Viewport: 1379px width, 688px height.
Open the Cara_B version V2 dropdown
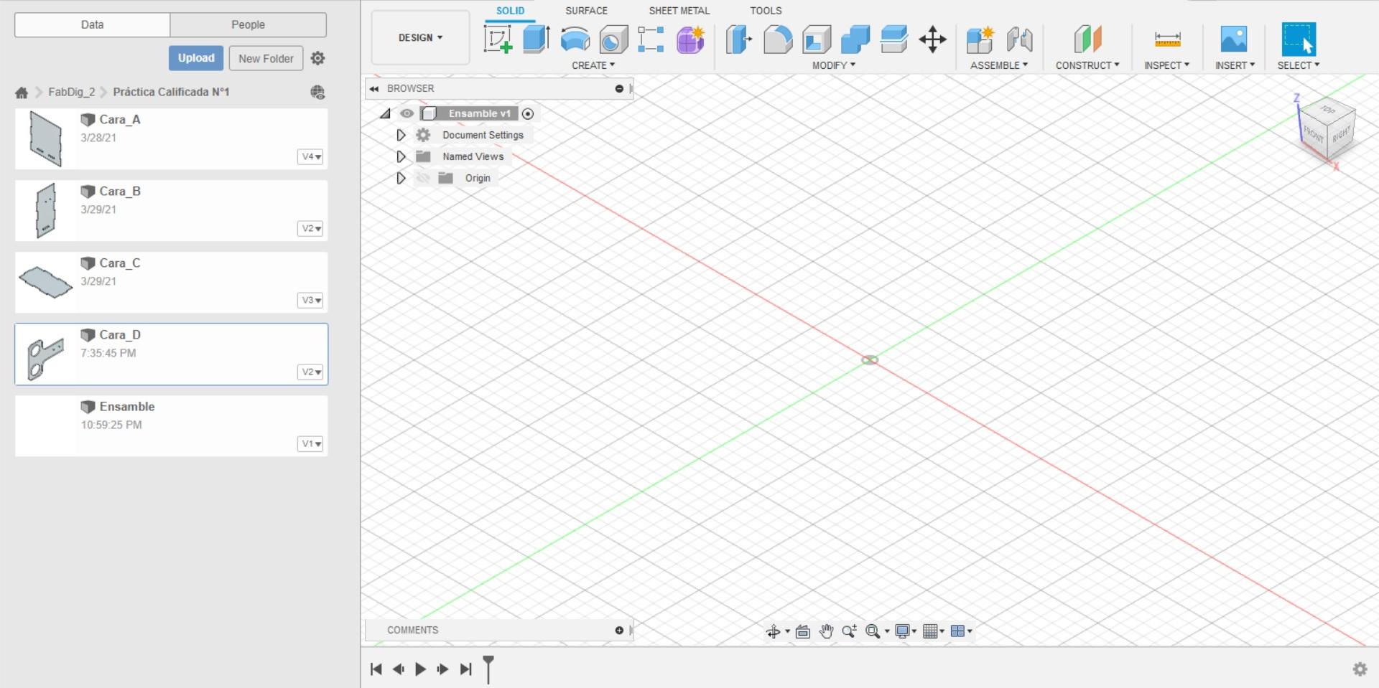point(310,229)
